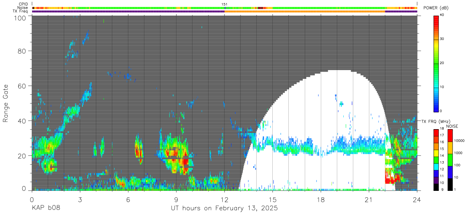The width and height of the screenshot is (469, 216).
Task: Click the 12 MHz label on frequency legend
Action: point(442,169)
